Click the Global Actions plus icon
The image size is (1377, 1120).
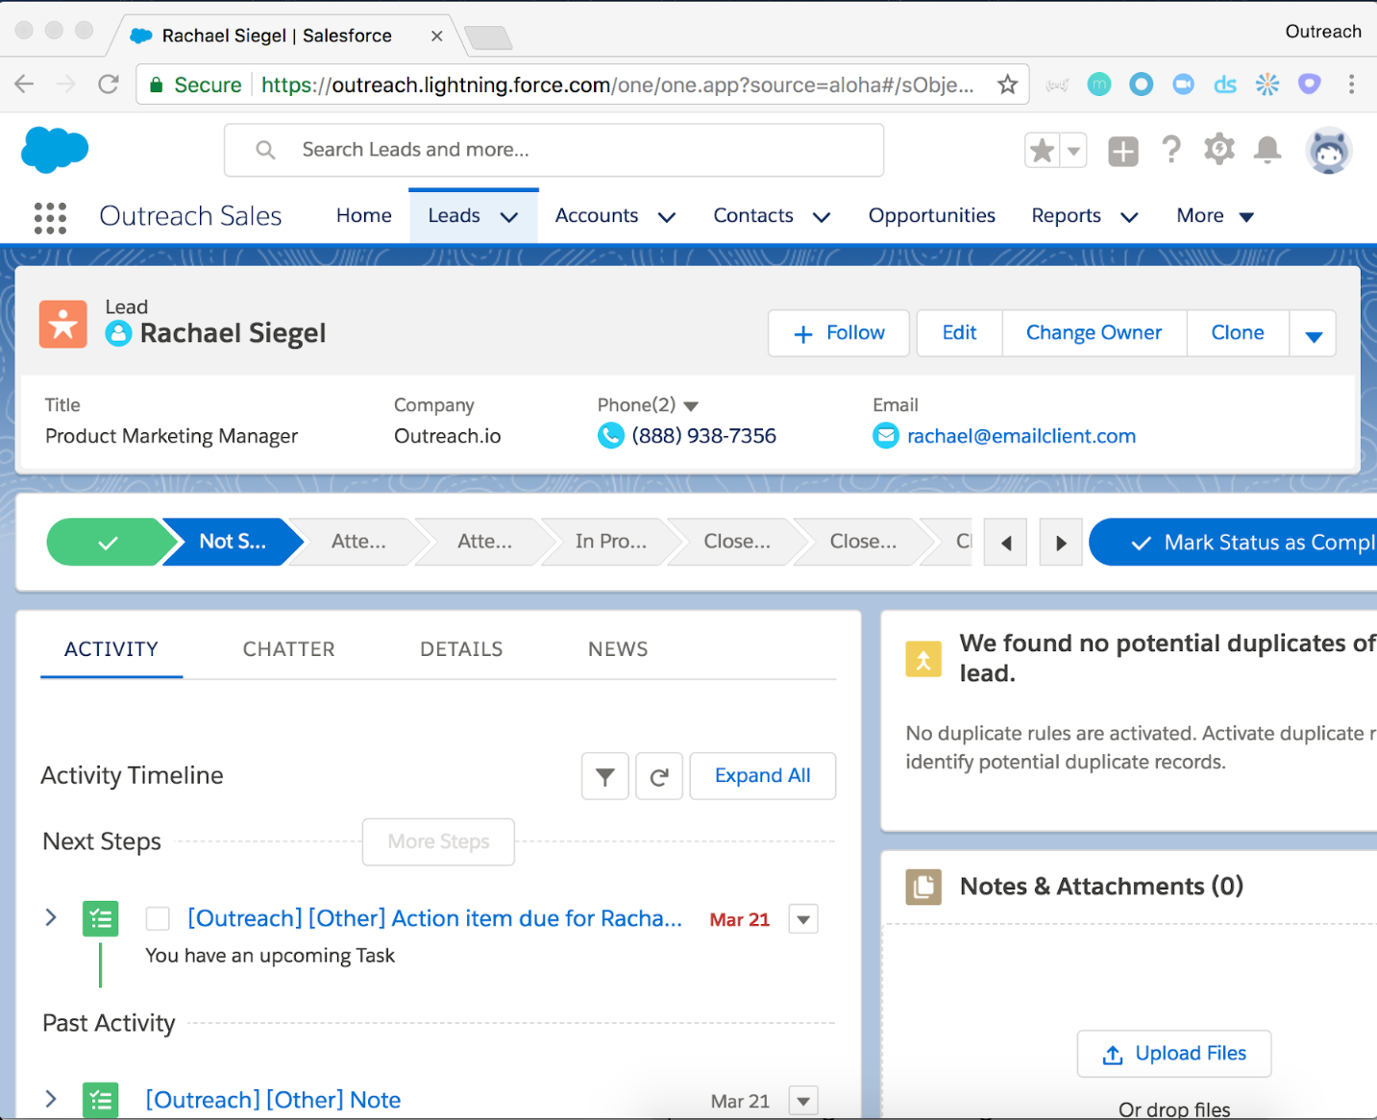pos(1122,151)
